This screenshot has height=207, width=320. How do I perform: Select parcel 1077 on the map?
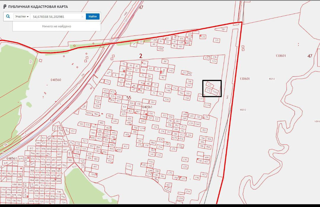[74, 167]
